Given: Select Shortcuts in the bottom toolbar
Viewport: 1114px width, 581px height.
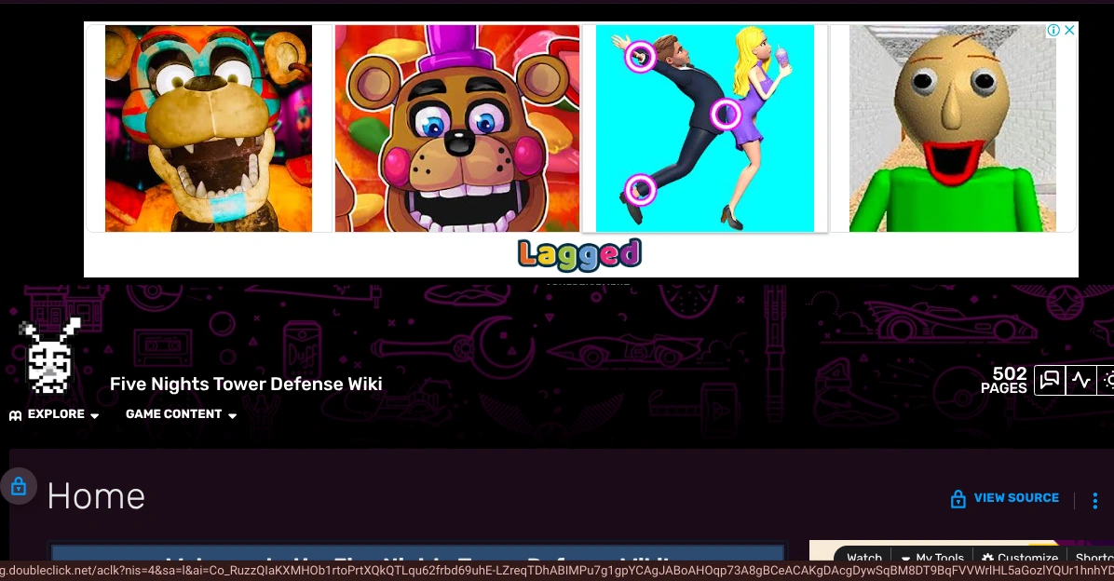Looking at the screenshot, I should coord(1094,558).
